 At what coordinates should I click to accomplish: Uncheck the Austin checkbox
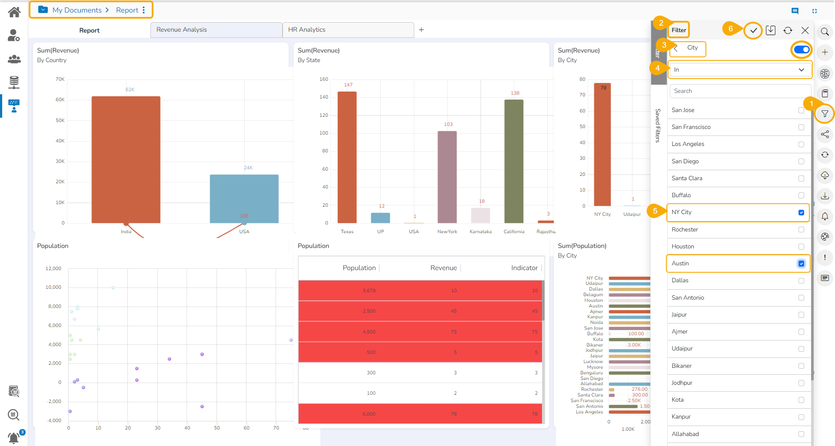coord(801,264)
